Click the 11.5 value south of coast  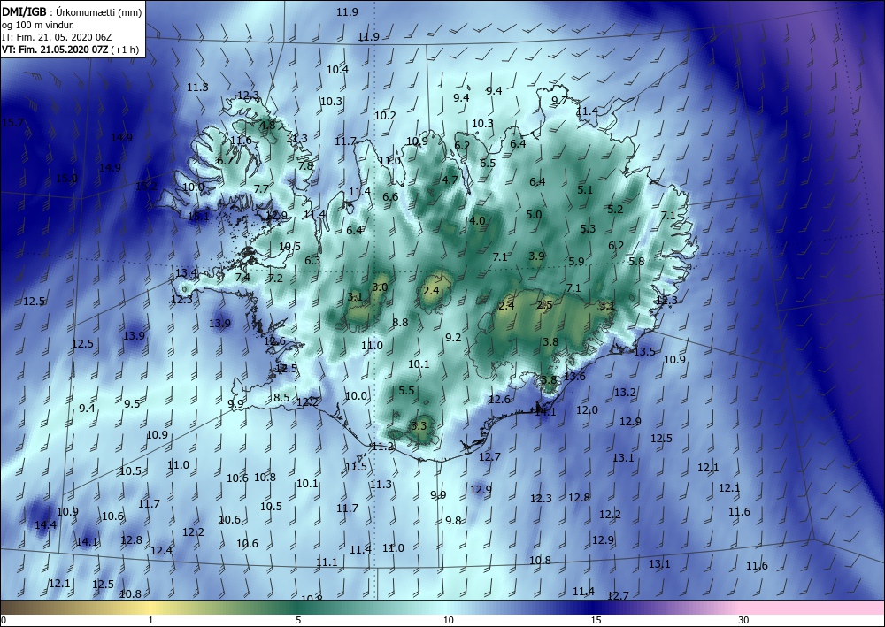356,466
